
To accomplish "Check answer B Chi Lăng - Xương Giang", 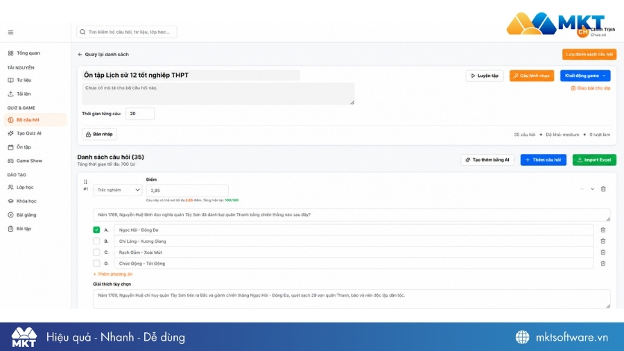I will [96, 241].
